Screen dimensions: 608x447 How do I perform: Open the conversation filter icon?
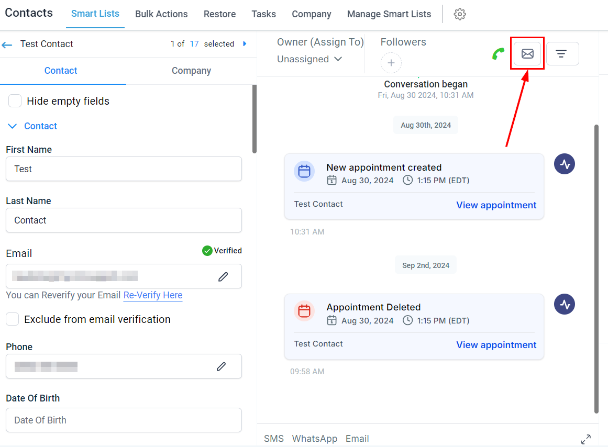point(562,53)
